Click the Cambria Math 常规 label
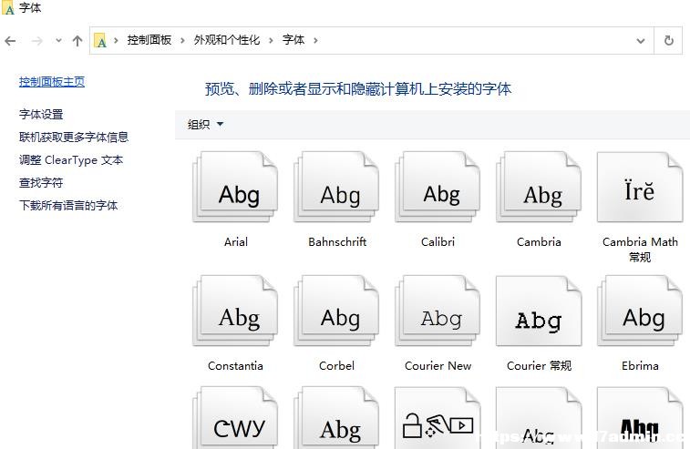The height and width of the screenshot is (449, 690). [x=640, y=250]
